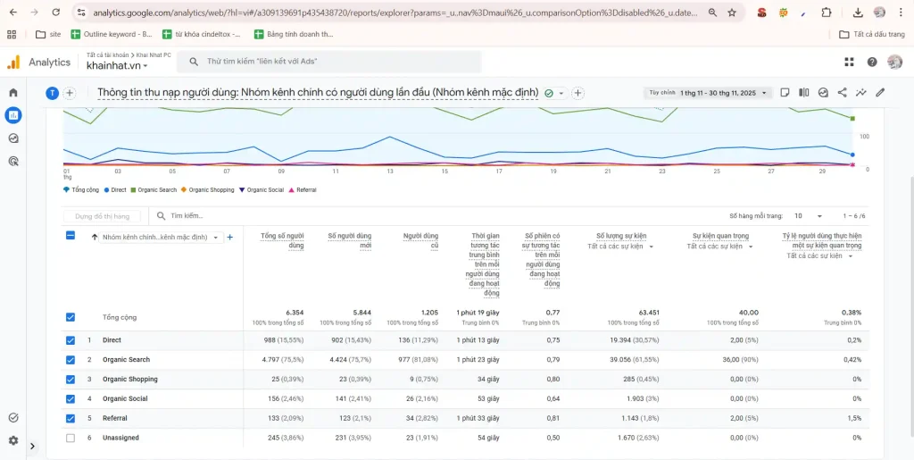Sort by Tổng số người dùng column

tap(282, 240)
